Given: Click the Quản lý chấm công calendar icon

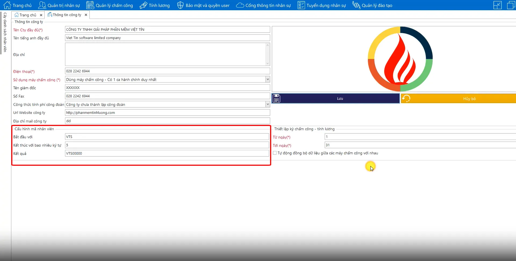Looking at the screenshot, I should (90, 5).
